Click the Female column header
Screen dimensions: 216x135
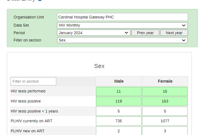pyautogui.click(x=165, y=81)
